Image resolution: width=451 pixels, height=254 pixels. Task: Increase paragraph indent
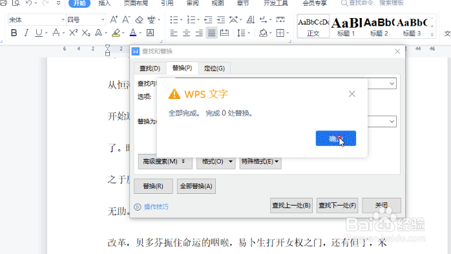point(221,20)
